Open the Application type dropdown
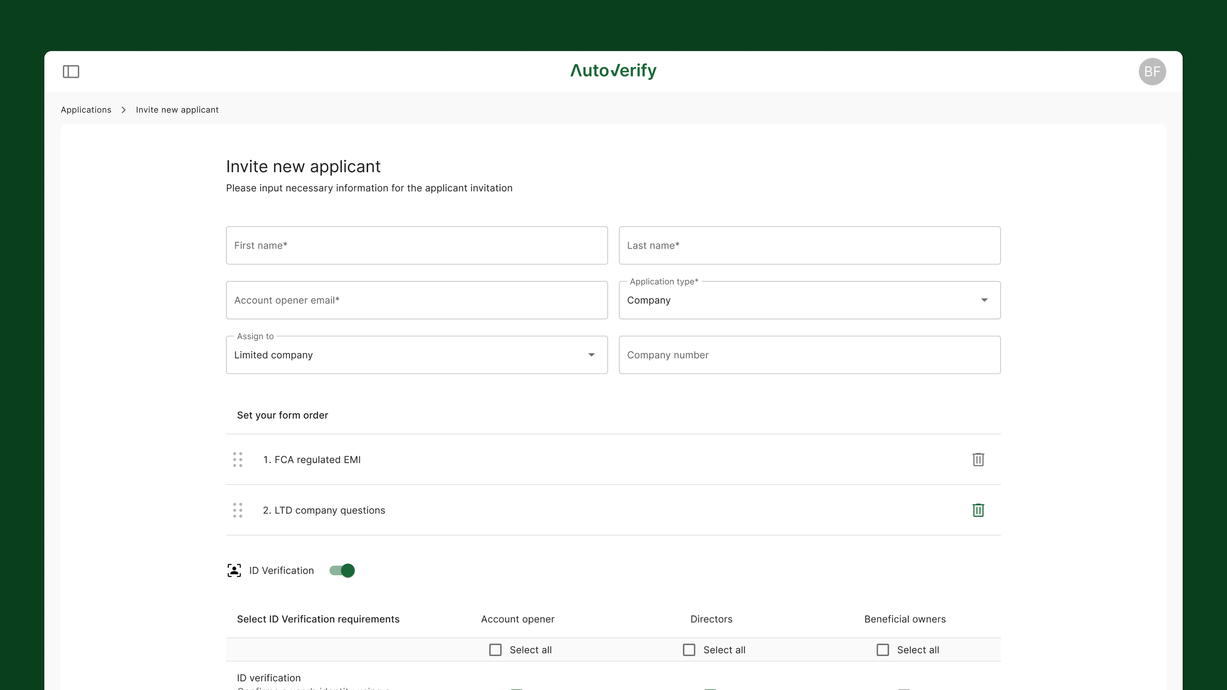 pos(809,300)
